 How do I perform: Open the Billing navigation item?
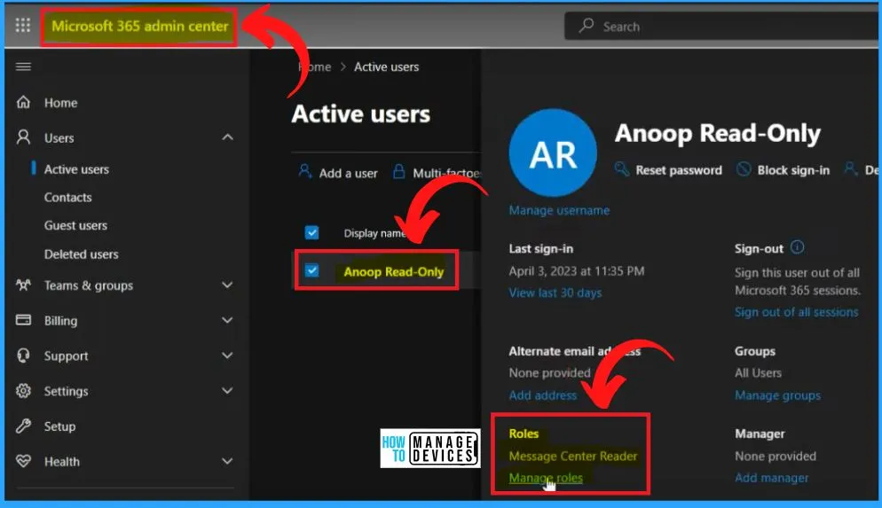60,321
